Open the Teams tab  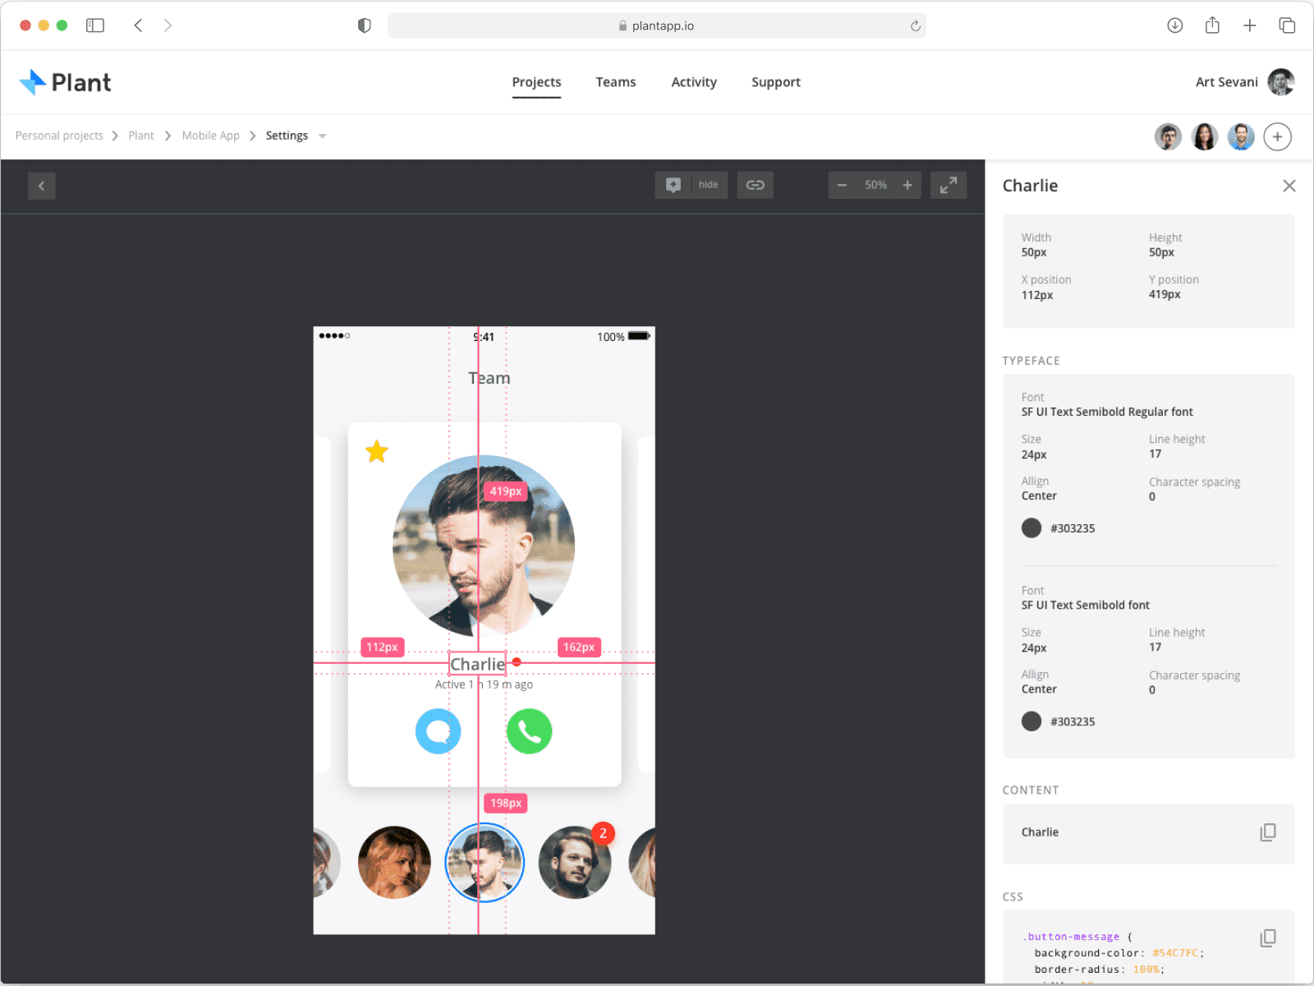(x=616, y=82)
